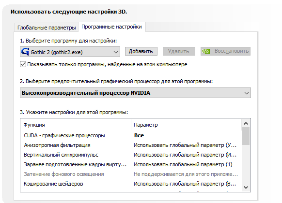Click the Gothic 2 program icon
This screenshot has width=282, height=203.
[x=25, y=52]
